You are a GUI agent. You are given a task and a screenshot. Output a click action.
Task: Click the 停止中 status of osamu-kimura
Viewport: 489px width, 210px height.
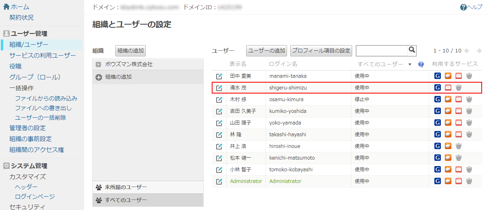click(362, 99)
